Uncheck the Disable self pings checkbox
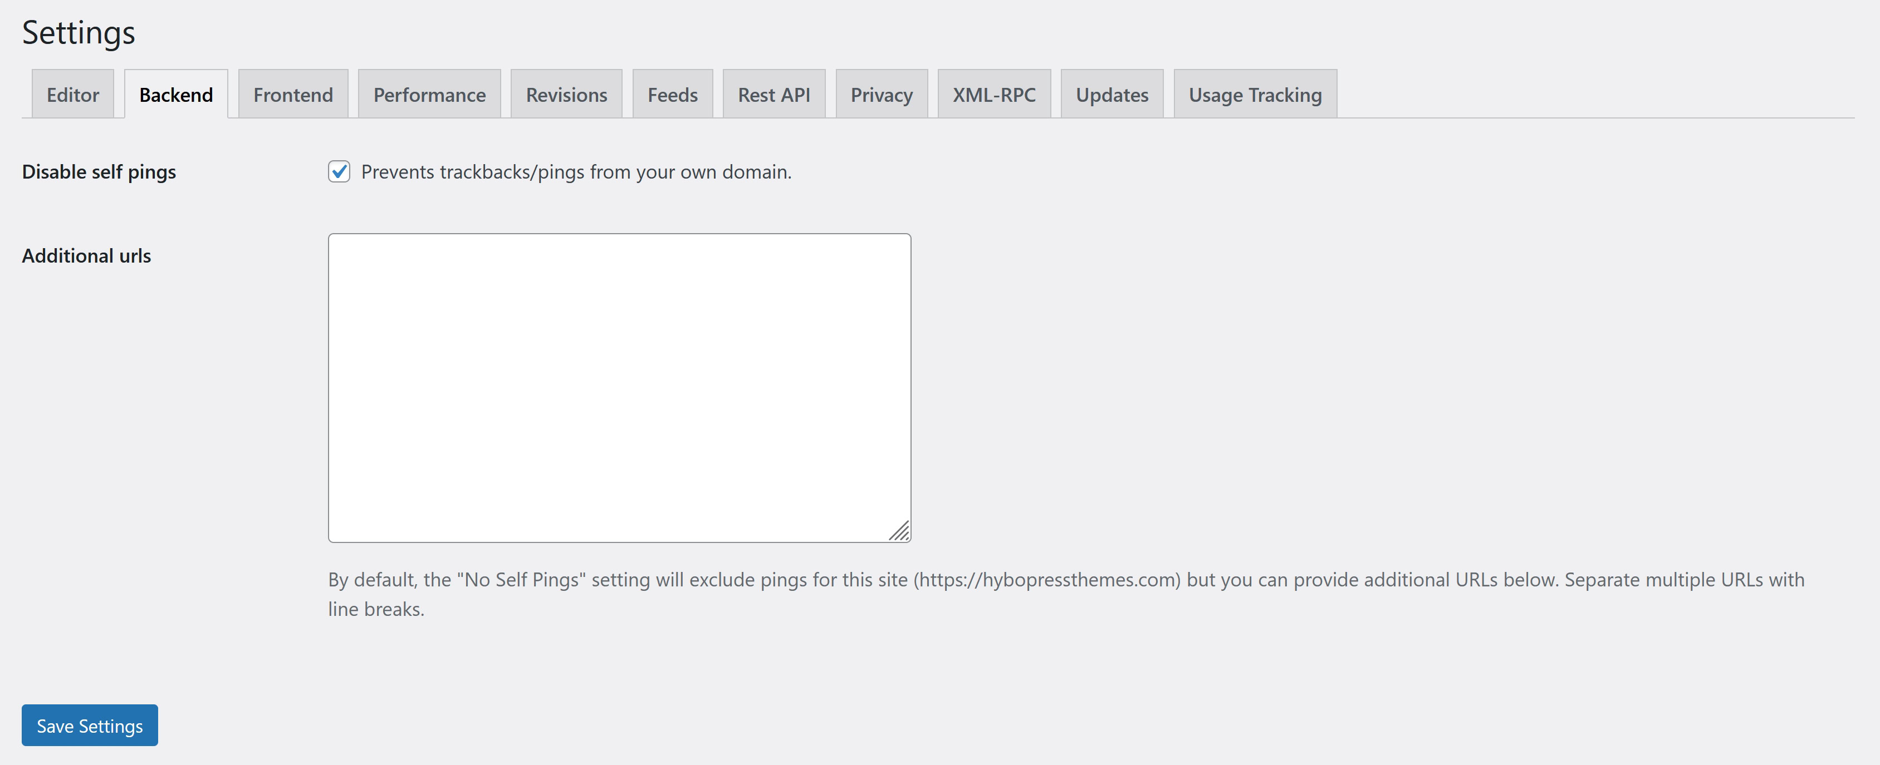 (339, 171)
